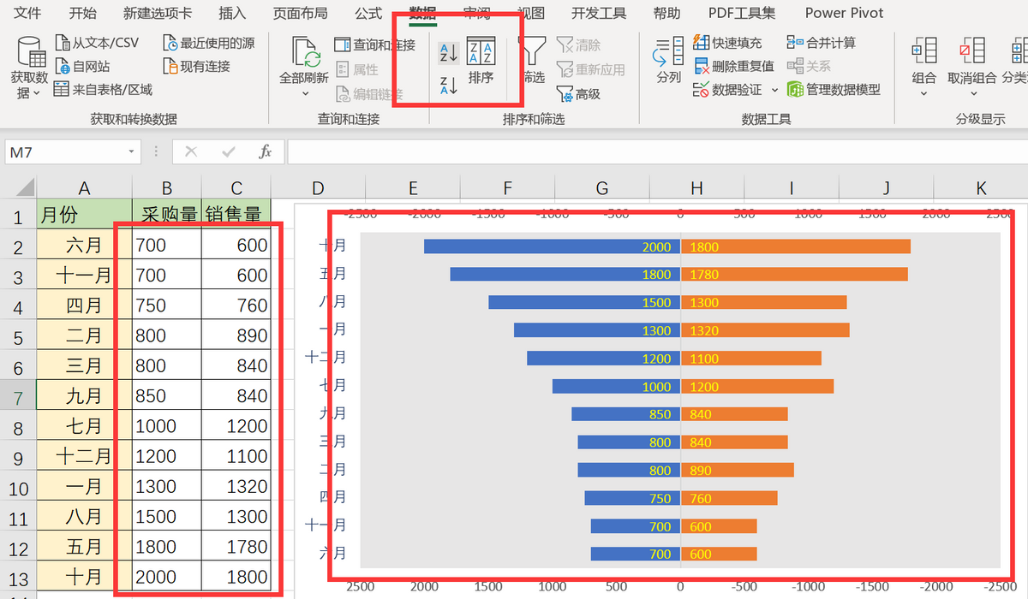
Task: Open Advanced filter (高级)
Action: (x=579, y=94)
